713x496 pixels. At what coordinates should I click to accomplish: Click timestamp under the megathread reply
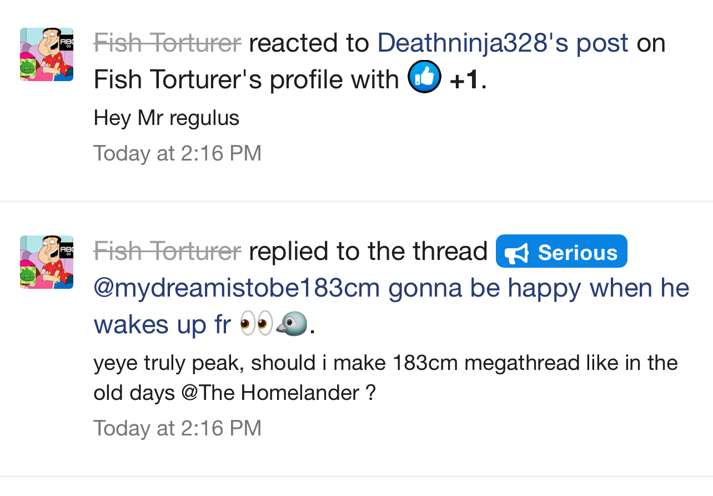[x=177, y=428]
